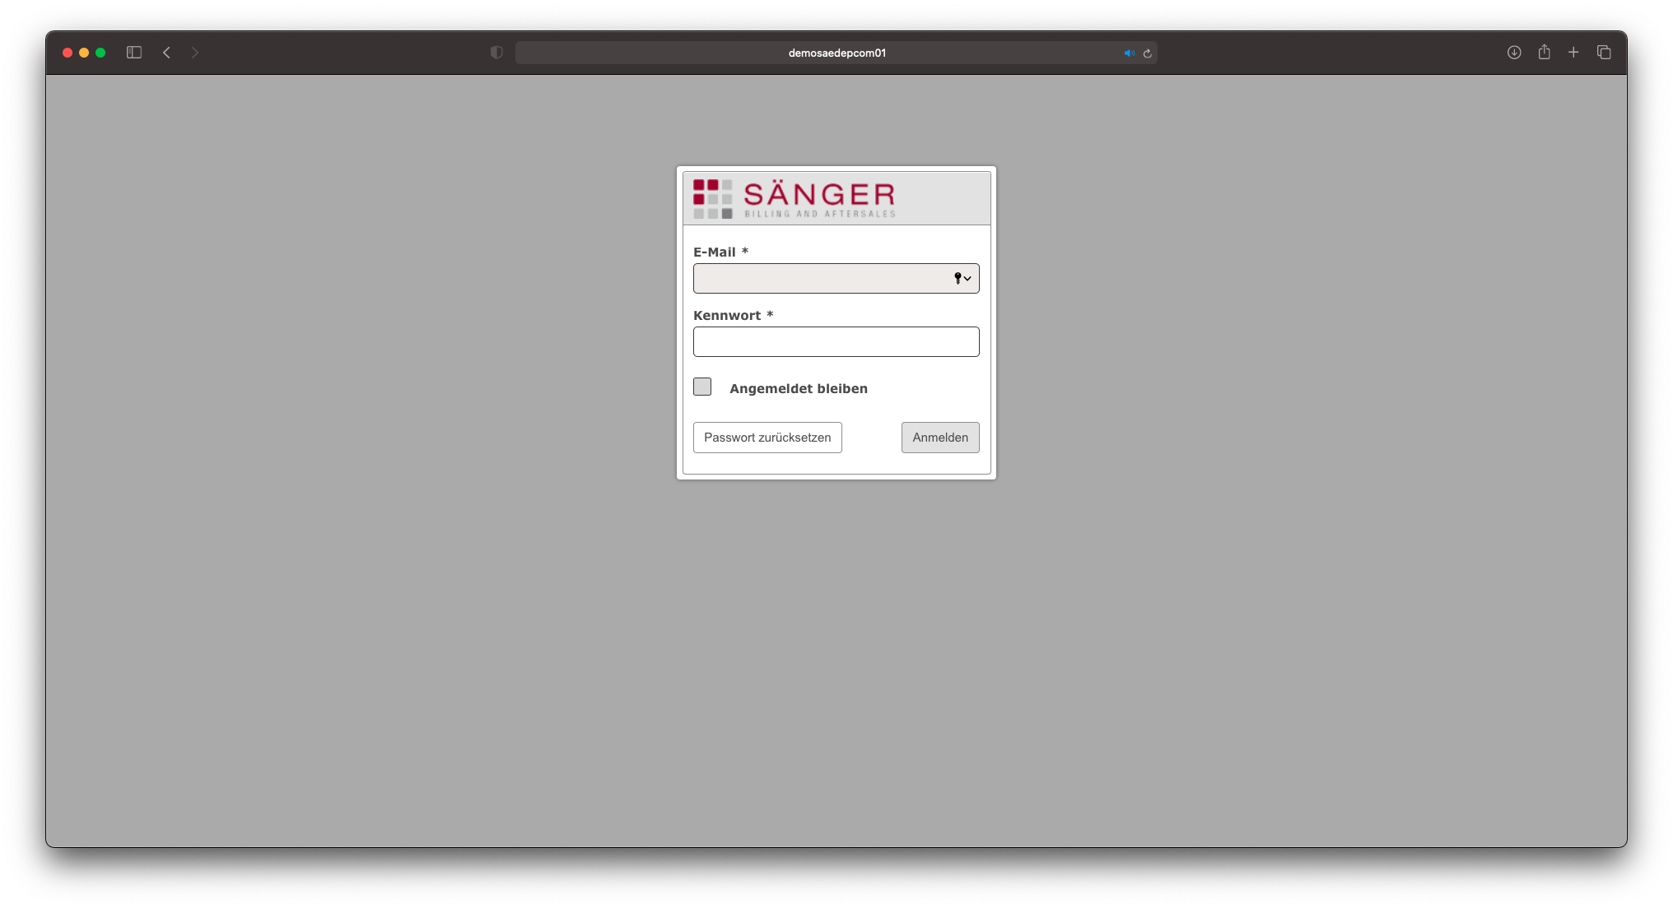Go forward with the forward arrow

click(195, 53)
